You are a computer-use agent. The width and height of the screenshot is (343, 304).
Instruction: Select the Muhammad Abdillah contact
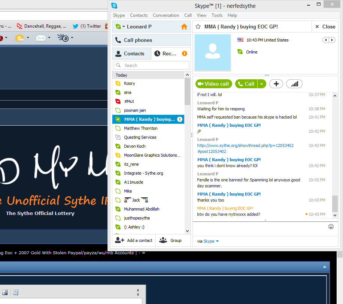(148, 209)
